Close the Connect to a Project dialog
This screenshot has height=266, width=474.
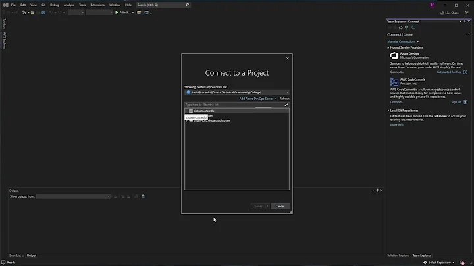click(x=288, y=59)
